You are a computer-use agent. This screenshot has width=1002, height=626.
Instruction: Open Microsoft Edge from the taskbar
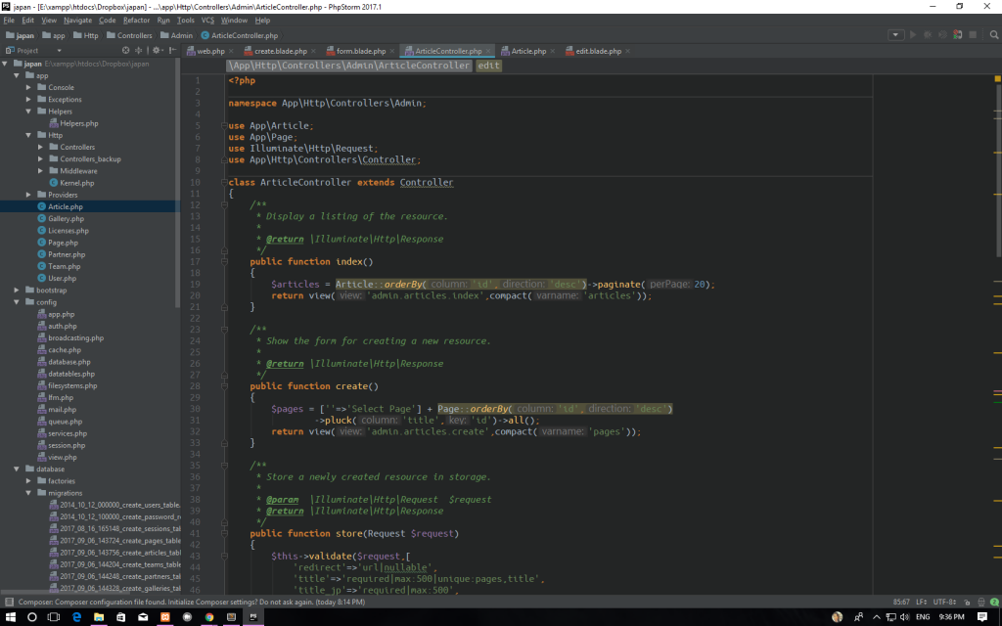click(x=75, y=617)
